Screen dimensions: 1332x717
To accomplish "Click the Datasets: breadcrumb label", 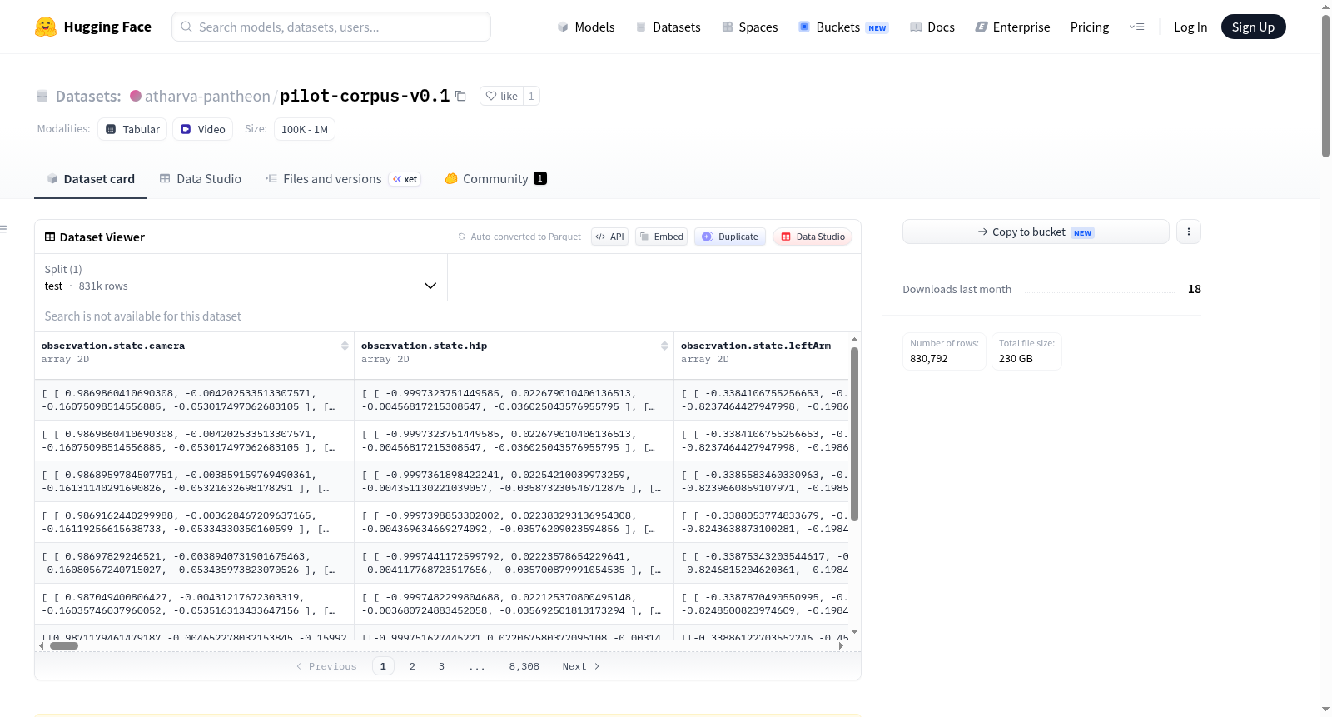I will coord(88,96).
